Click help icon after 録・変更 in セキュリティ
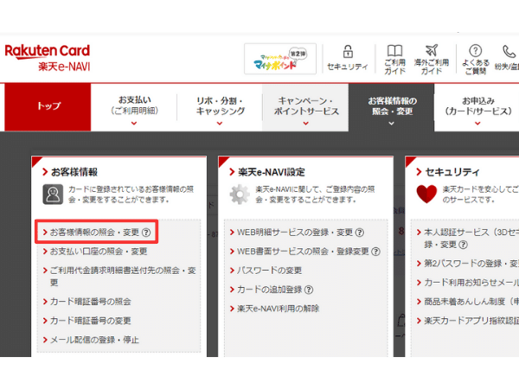 click(464, 245)
